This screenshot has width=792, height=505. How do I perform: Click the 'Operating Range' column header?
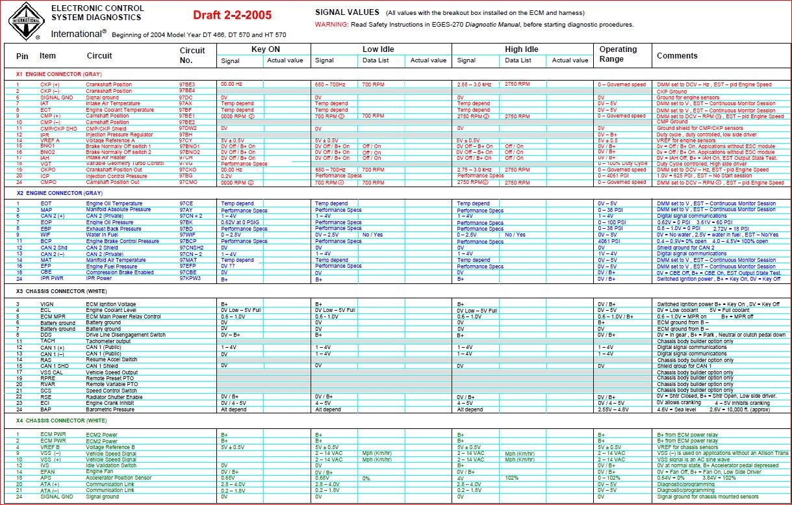tap(618, 54)
